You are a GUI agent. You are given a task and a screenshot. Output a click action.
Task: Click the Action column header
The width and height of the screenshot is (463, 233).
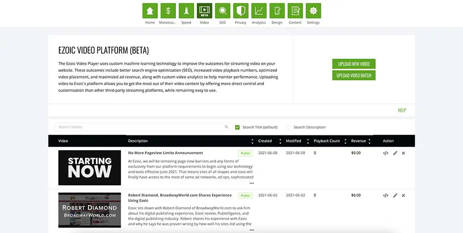(x=388, y=141)
